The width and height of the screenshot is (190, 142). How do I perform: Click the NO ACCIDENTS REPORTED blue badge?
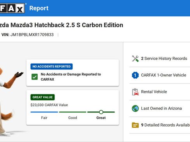[x=51, y=66]
